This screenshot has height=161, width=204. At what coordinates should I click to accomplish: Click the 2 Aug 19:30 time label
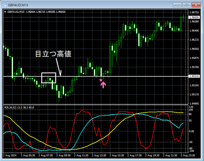click(152, 155)
